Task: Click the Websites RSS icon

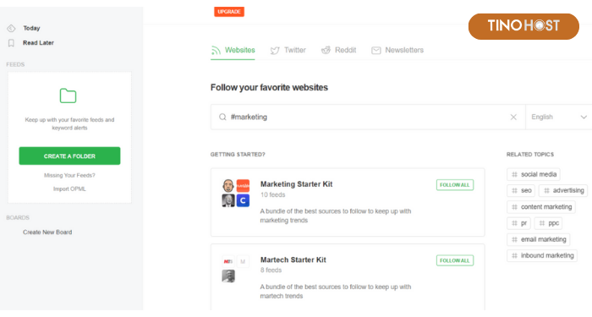Action: point(216,50)
